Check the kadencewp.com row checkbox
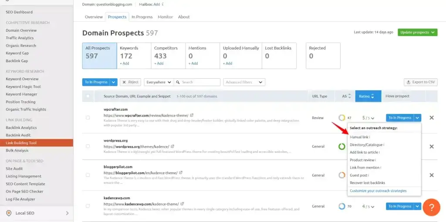446x222 pixels. click(x=88, y=206)
